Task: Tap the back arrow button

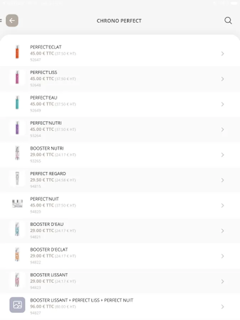Action: click(x=12, y=20)
